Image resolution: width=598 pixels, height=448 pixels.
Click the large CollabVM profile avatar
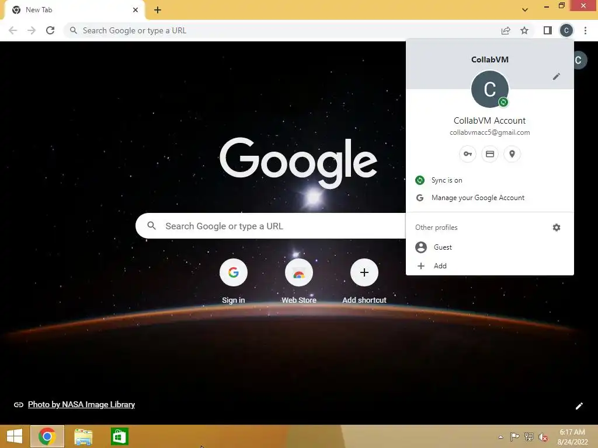coord(490,89)
